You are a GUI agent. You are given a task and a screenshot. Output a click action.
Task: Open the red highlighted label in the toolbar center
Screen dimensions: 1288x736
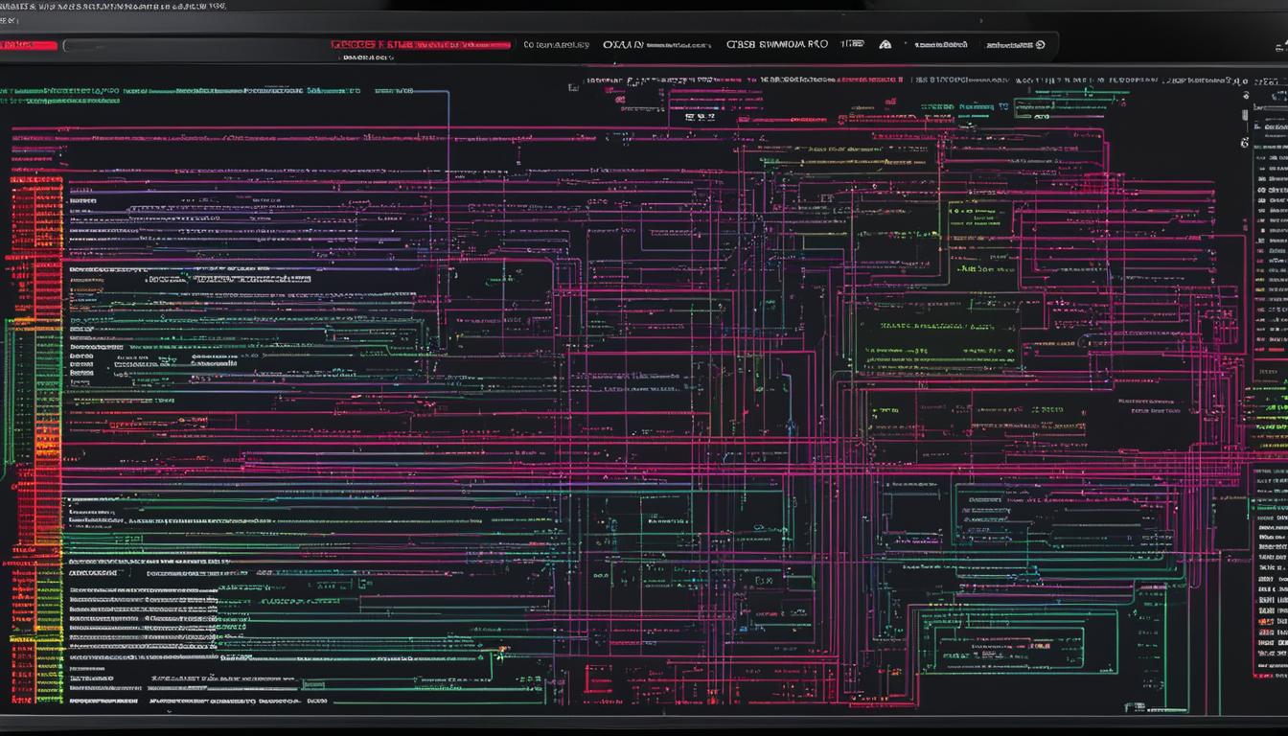(422, 44)
